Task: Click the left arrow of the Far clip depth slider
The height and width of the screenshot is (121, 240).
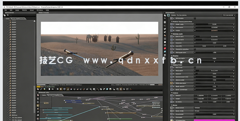Action: point(195,61)
